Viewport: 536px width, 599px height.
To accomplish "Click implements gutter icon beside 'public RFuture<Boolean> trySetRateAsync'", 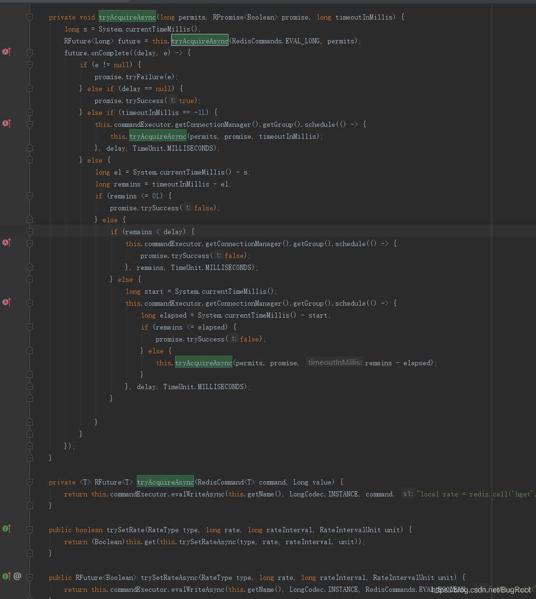I will coord(7,577).
